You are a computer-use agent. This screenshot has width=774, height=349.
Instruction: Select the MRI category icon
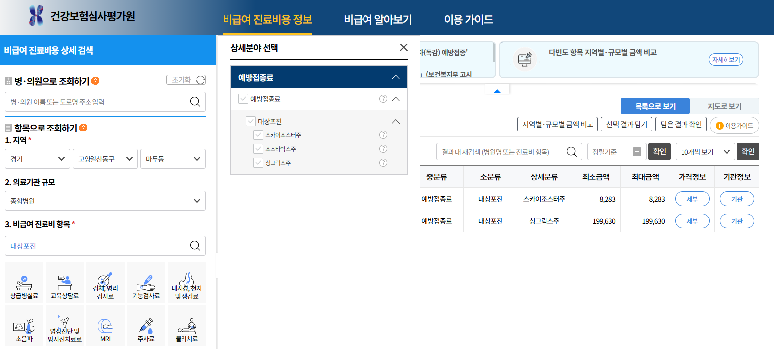[x=105, y=325]
